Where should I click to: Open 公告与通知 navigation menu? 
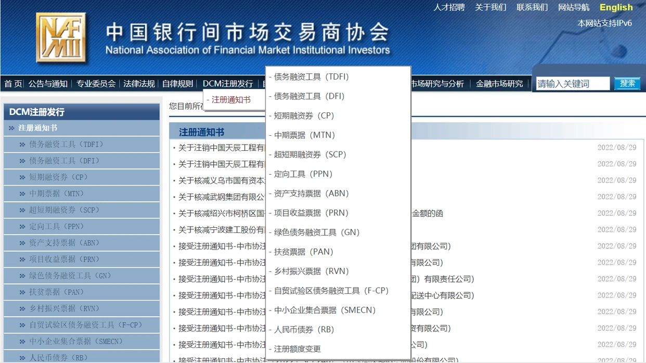coord(48,84)
